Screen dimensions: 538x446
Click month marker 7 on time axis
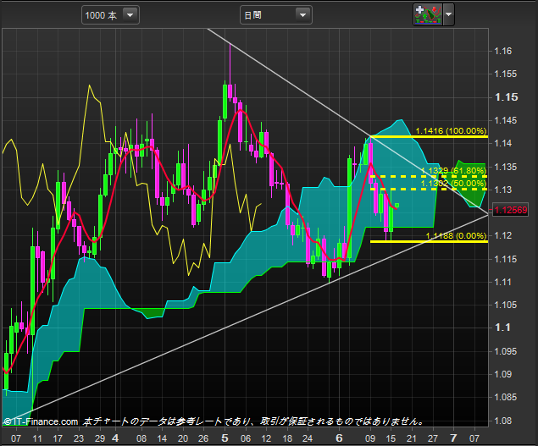[453, 438]
